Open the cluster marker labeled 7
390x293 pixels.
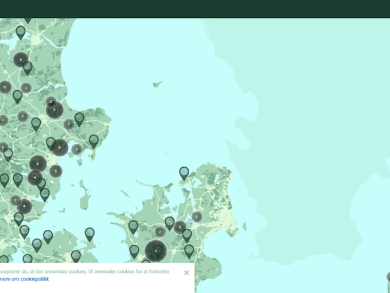[x=155, y=251]
